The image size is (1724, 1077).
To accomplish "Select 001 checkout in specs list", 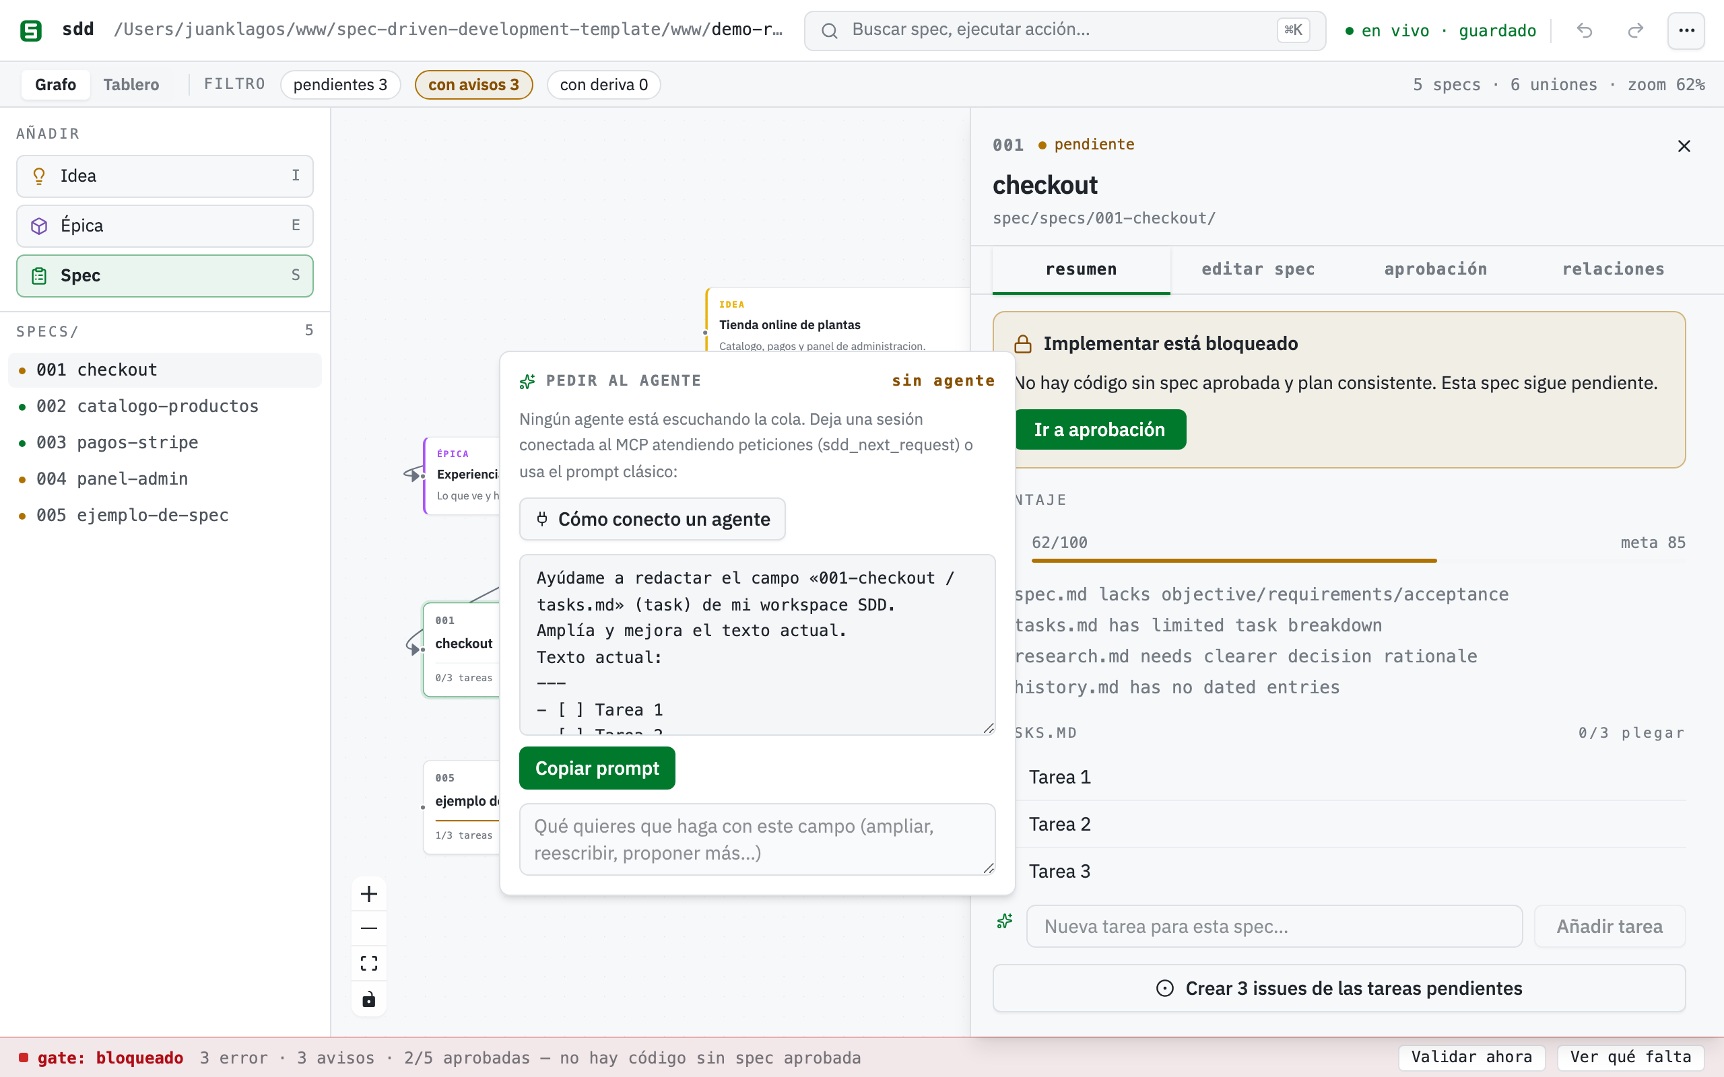I will [x=164, y=370].
